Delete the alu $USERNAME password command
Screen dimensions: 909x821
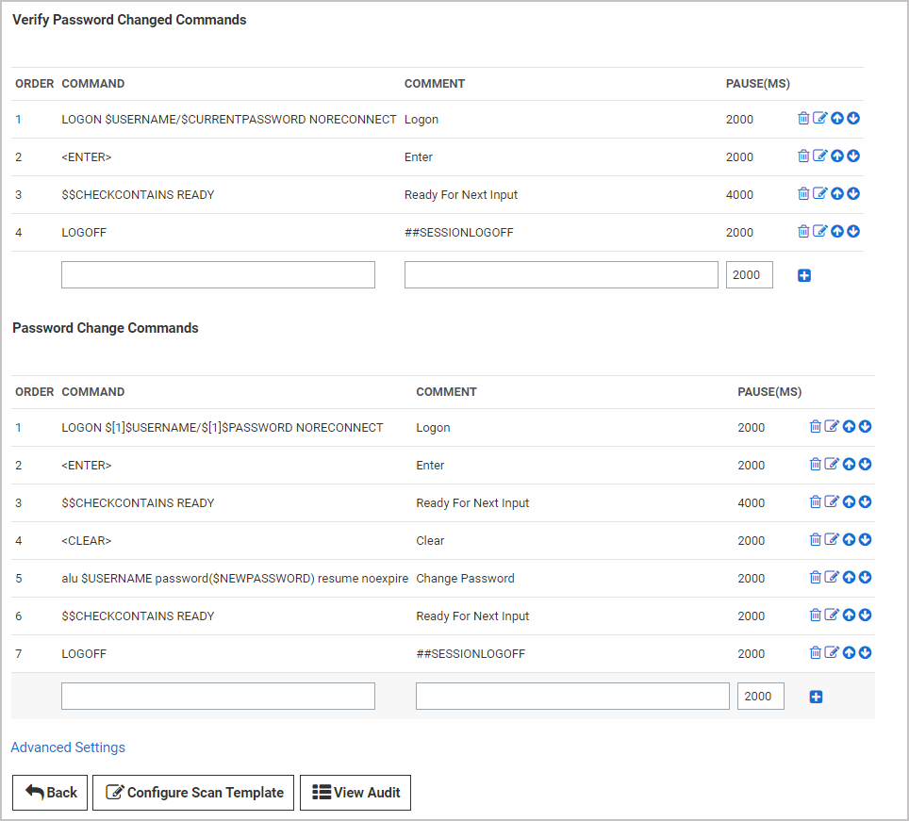click(816, 578)
